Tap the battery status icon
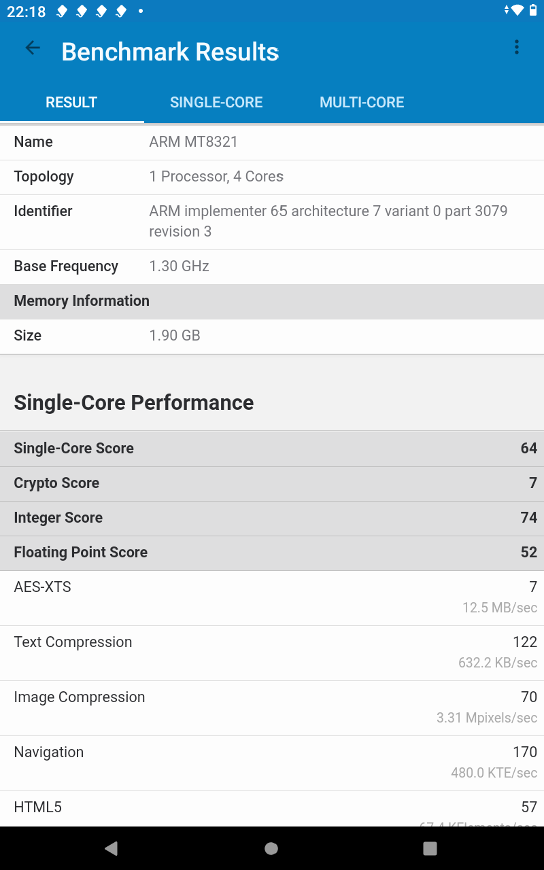 [532, 10]
